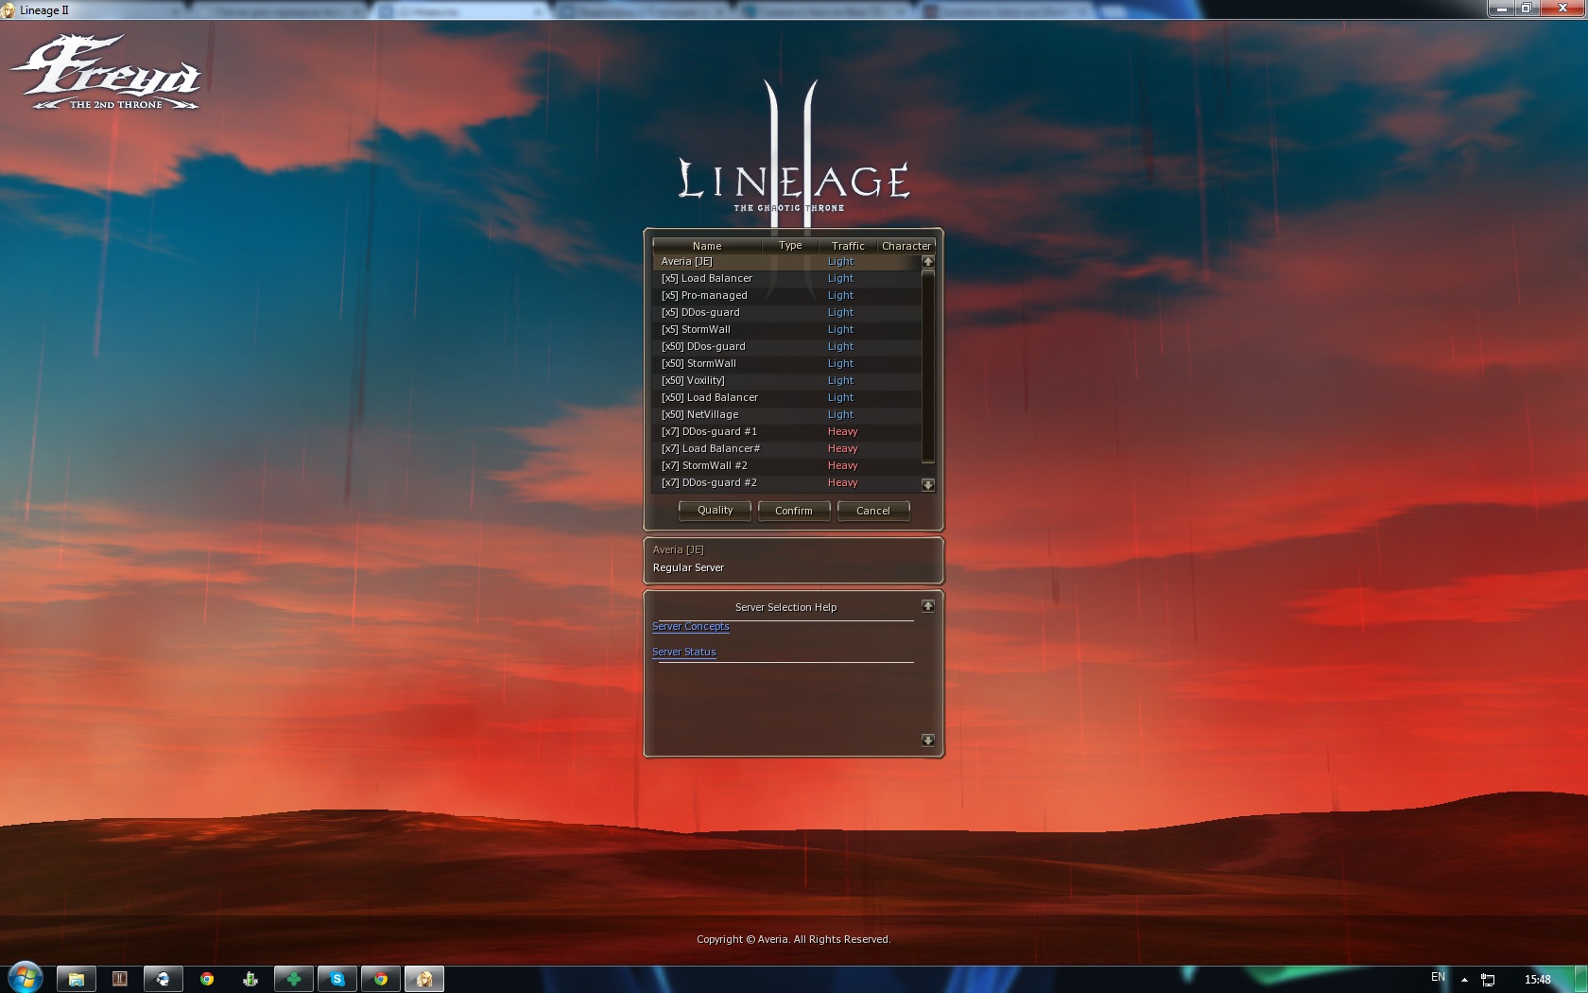Select the [x5] Load Balancer server
The image size is (1588, 993).
click(786, 279)
